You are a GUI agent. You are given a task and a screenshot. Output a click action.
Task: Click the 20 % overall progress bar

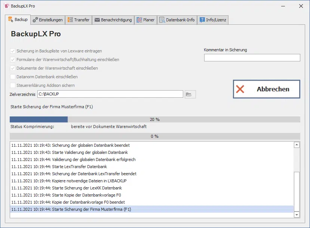pos(155,119)
